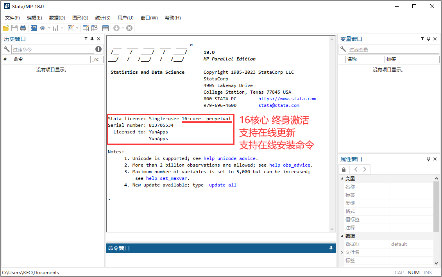Image resolution: width=442 pixels, height=277 pixels.
Task: Open the 统计(S) menu
Action: tap(103, 18)
